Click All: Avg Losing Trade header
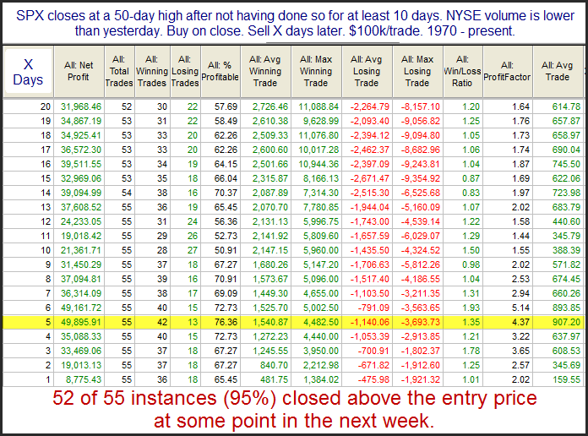The height and width of the screenshot is (436, 588). [x=367, y=71]
